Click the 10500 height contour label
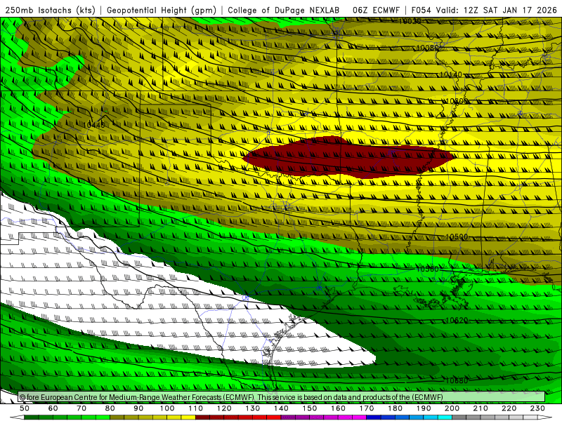Viewport: 562px width, 421px height. 457,236
